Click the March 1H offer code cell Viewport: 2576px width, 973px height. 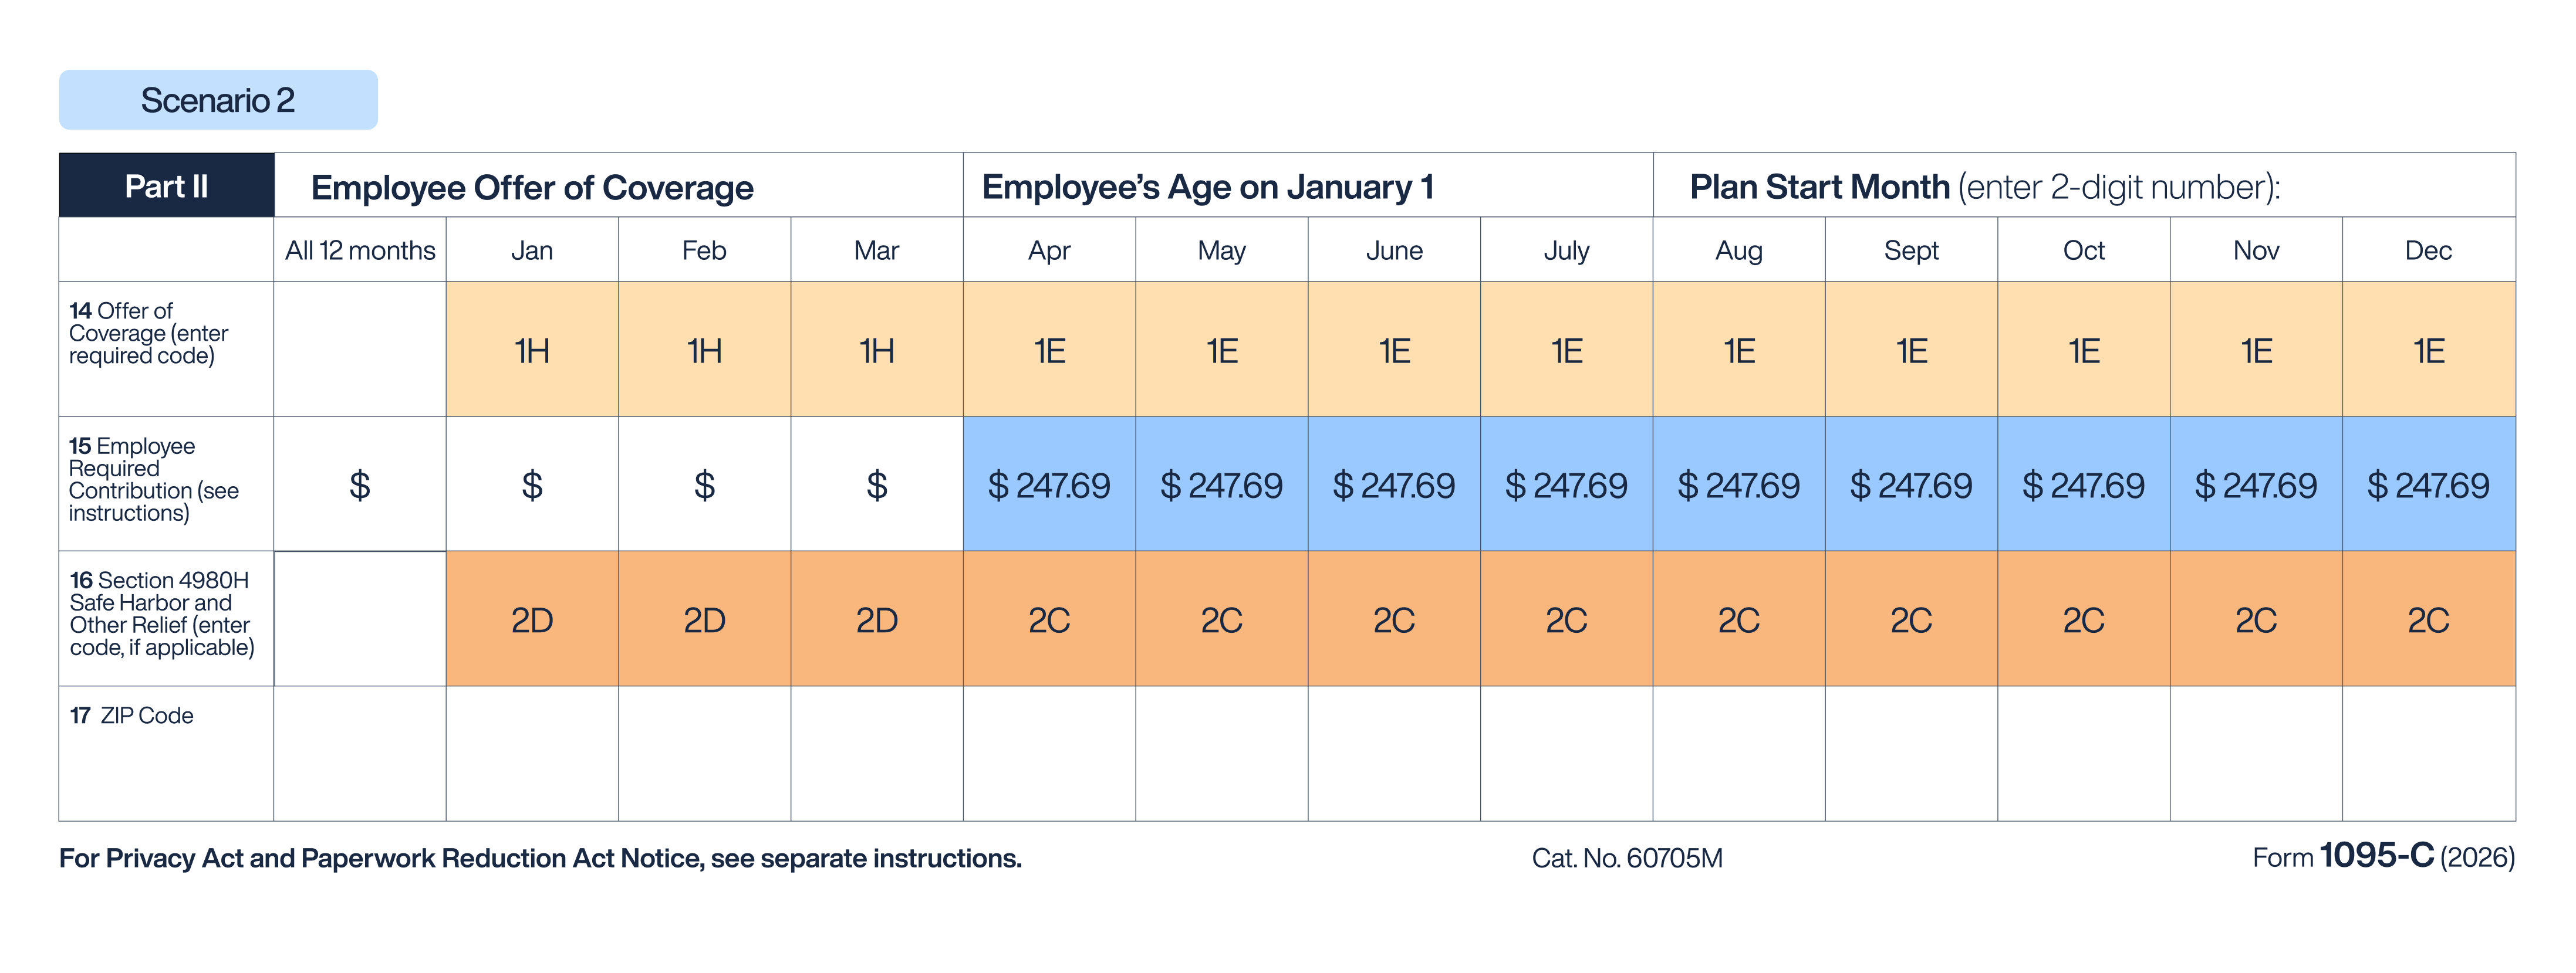(x=877, y=350)
